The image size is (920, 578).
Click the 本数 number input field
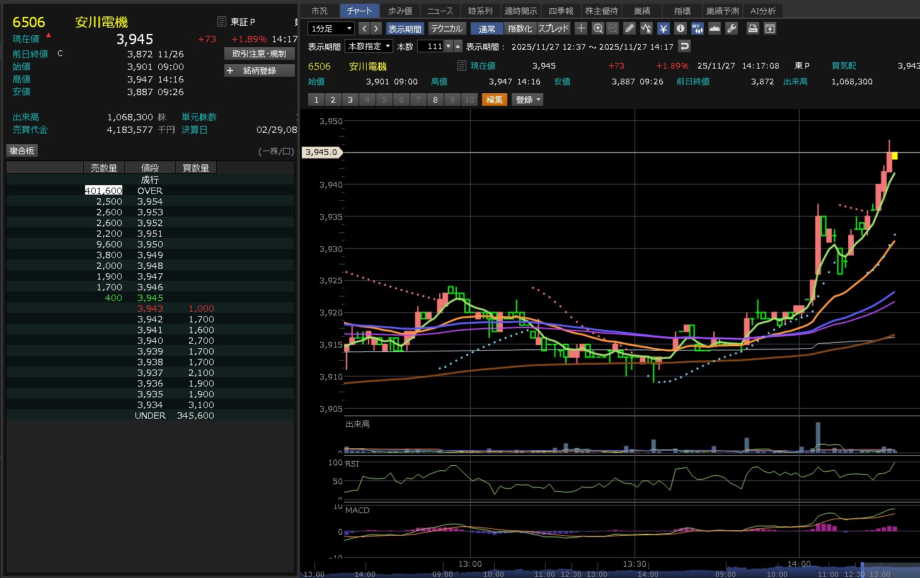[431, 46]
